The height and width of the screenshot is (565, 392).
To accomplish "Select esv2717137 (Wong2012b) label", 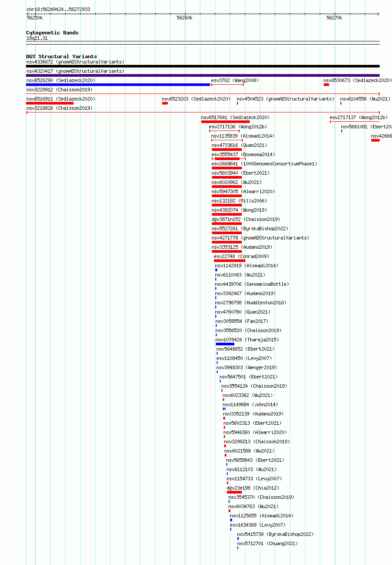I will click(x=359, y=117).
